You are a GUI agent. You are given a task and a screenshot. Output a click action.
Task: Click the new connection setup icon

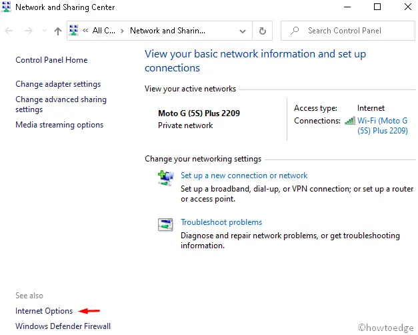coord(165,178)
